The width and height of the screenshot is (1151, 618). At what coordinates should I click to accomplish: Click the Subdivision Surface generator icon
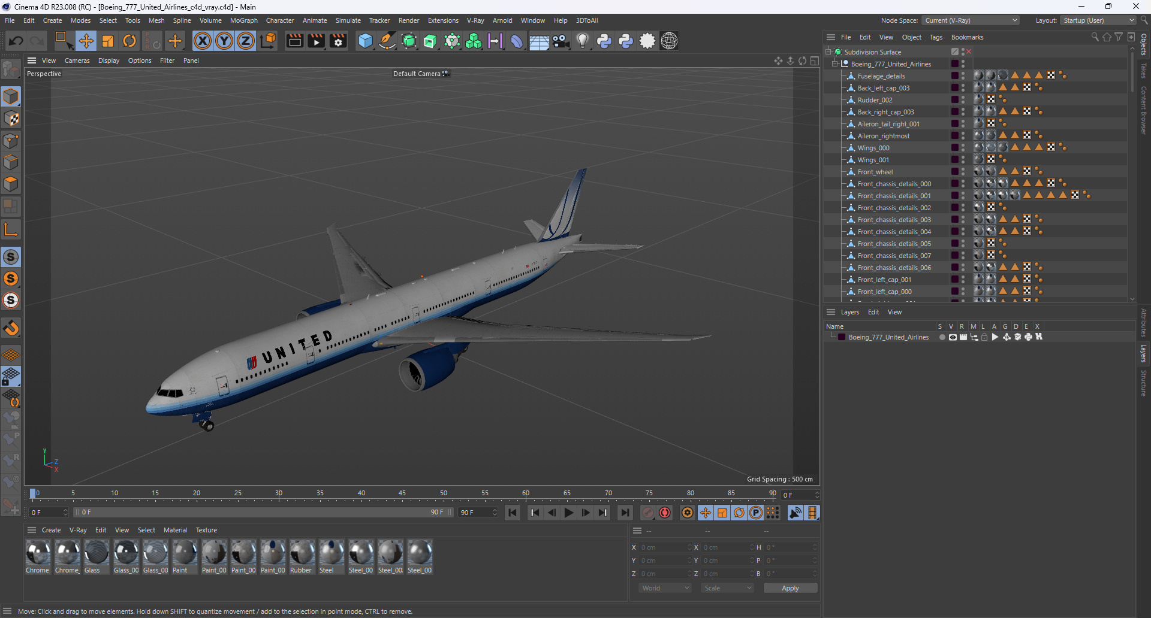point(409,41)
